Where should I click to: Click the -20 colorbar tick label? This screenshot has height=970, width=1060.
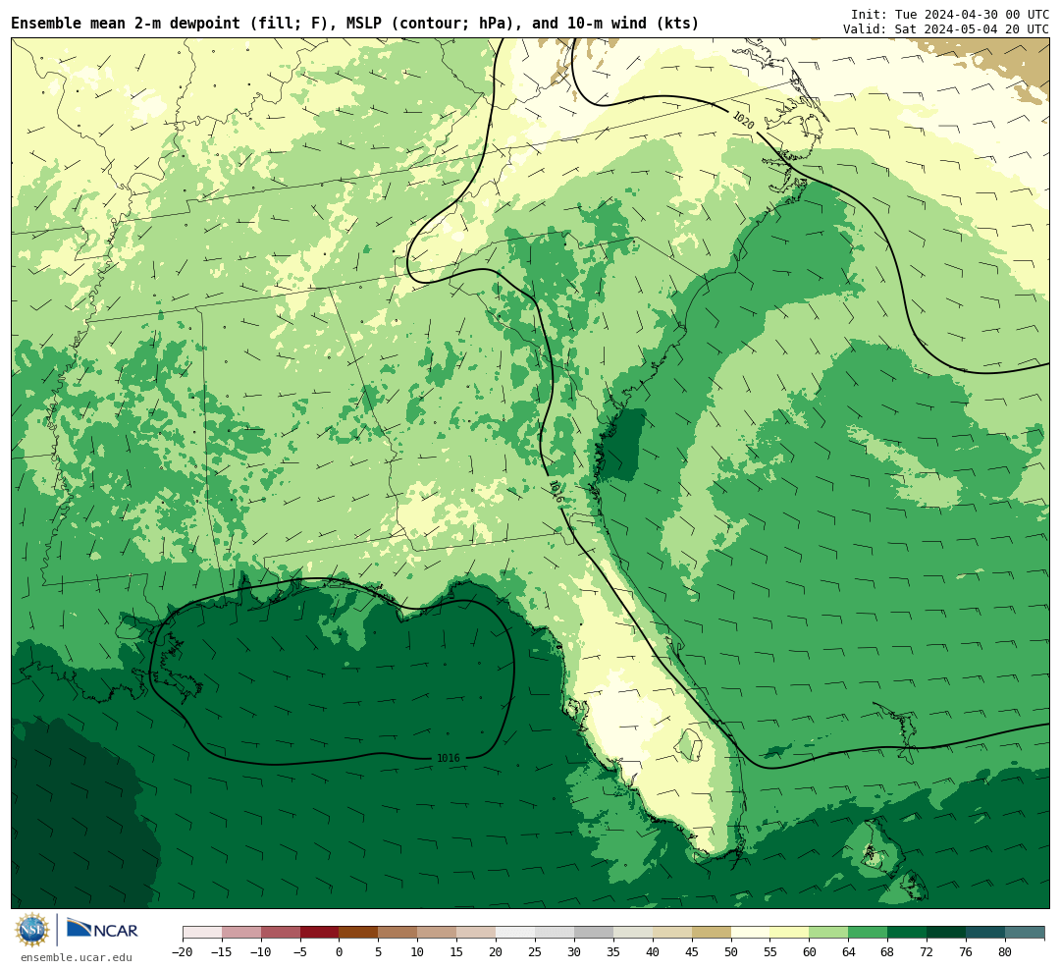(183, 952)
